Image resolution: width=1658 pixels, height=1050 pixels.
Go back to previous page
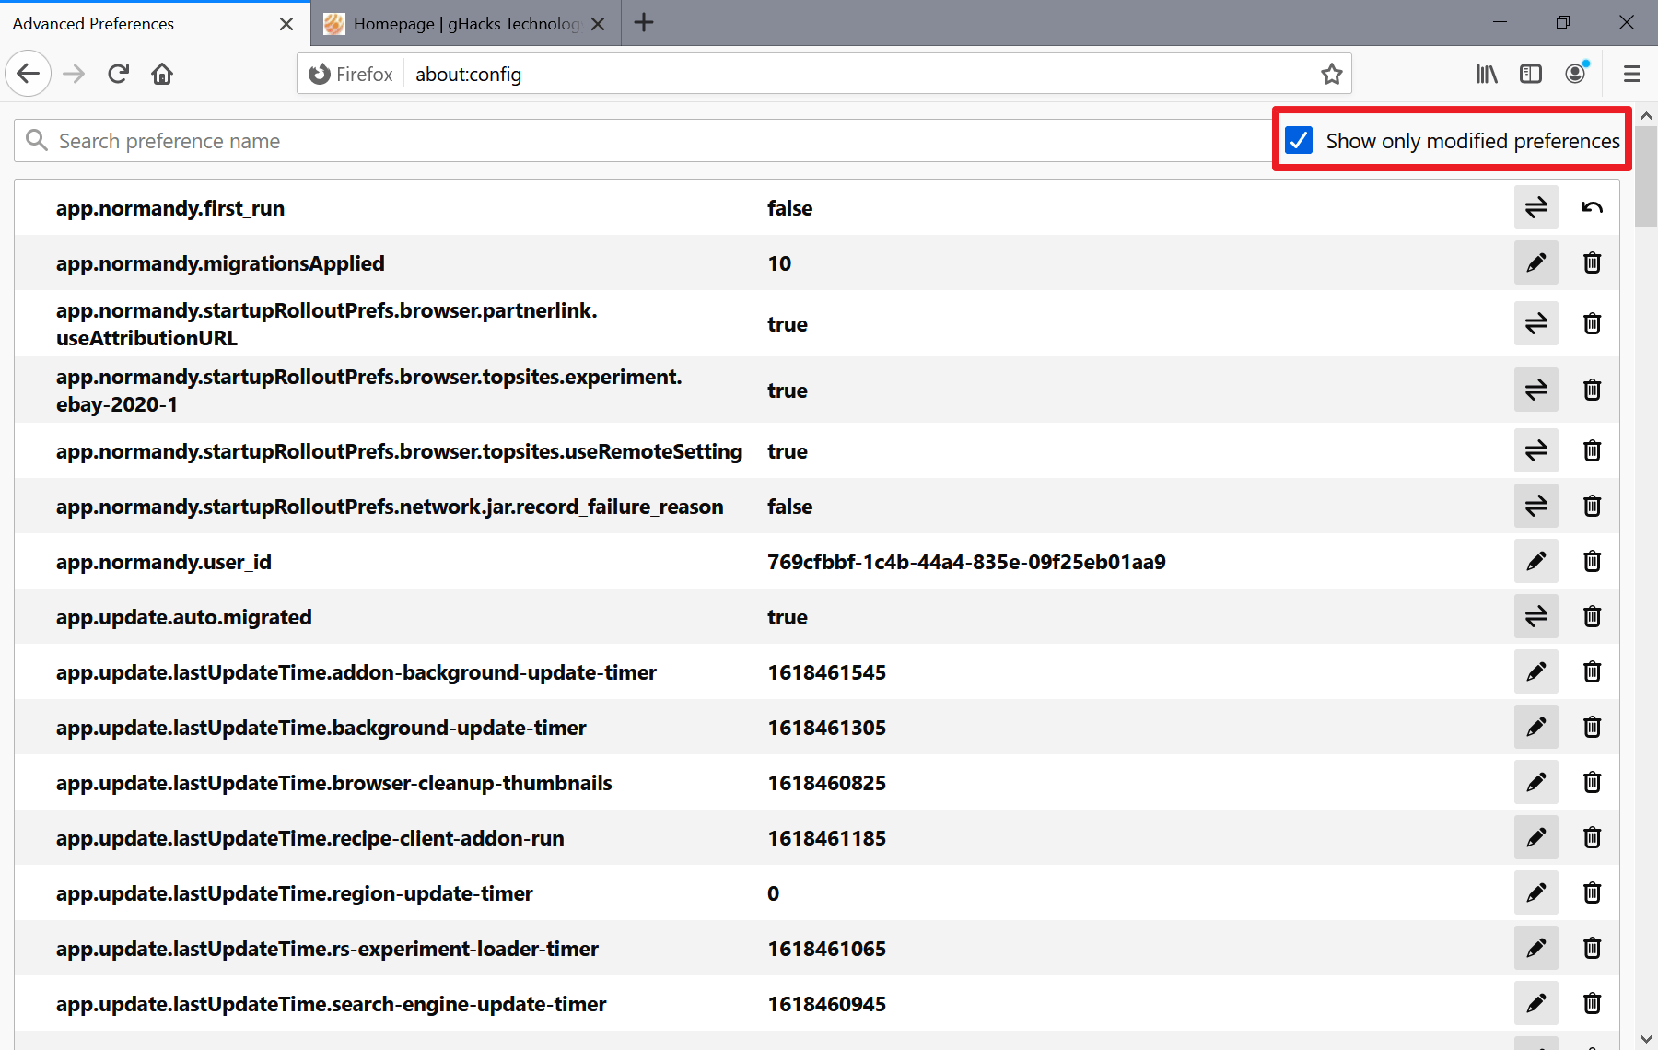(29, 75)
